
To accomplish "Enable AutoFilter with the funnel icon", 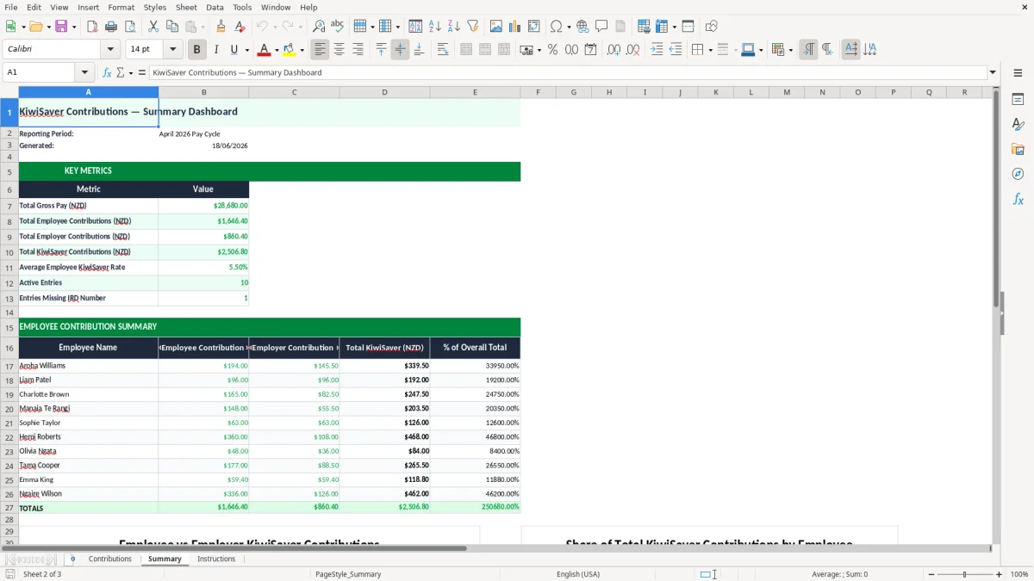I will pos(472,27).
